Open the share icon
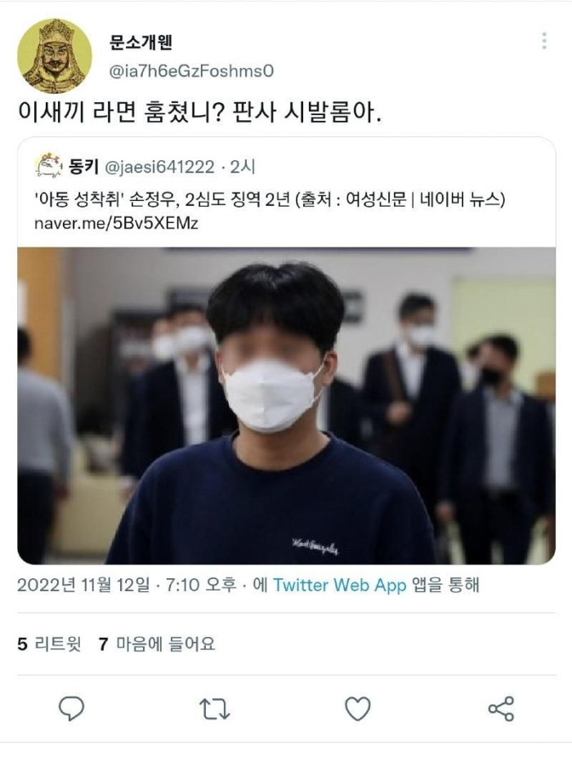 coord(501,709)
